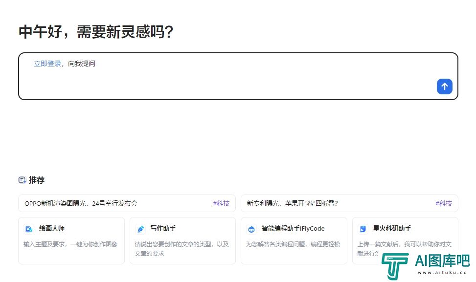Image resolution: width=476 pixels, height=282 pixels.
Task: Open the 绘画大师 card title
Action: [52, 228]
